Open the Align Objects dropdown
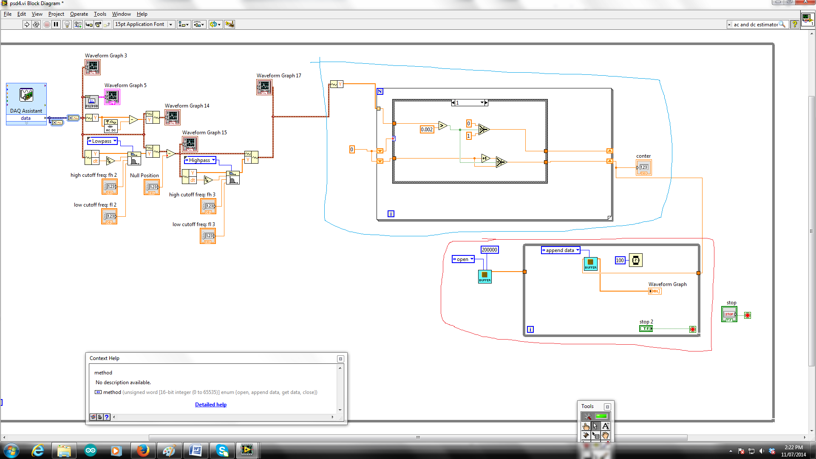 (184, 24)
